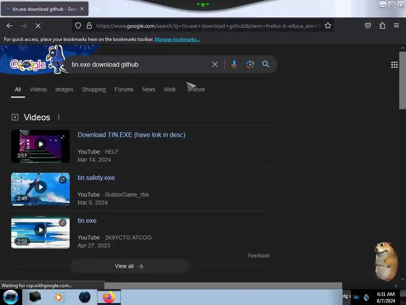The image size is (406, 305).
Task: Play the 2:45 video thumbnail
Action: [x=40, y=189]
